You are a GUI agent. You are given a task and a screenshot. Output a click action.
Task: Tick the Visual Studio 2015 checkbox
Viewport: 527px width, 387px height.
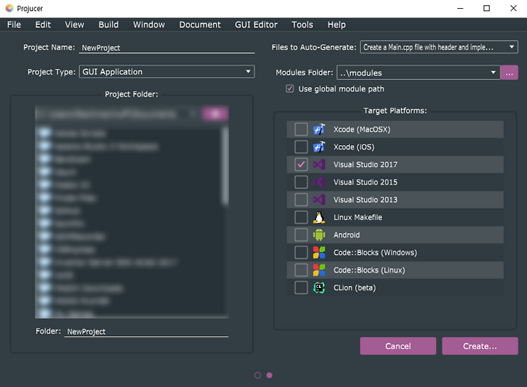[x=301, y=182]
